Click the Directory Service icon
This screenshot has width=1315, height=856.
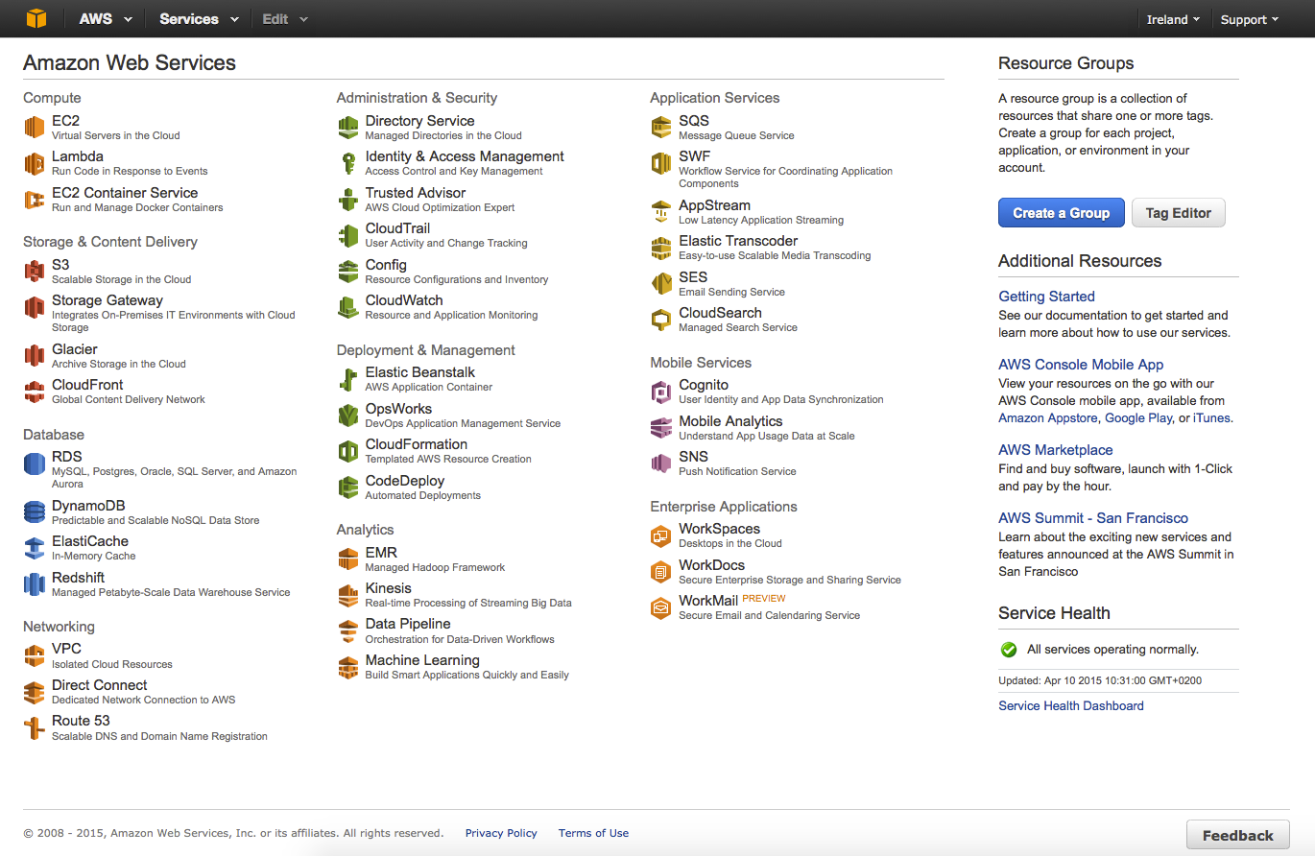pyautogui.click(x=348, y=128)
